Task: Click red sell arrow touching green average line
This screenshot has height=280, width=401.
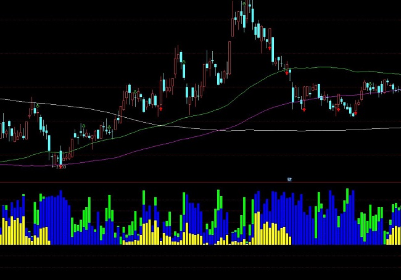Action: tap(287, 72)
